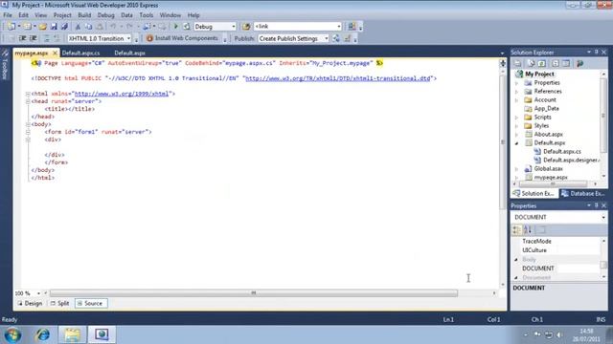Click the Nest Related Files icon
The image size is (613, 344).
click(x=556, y=63)
